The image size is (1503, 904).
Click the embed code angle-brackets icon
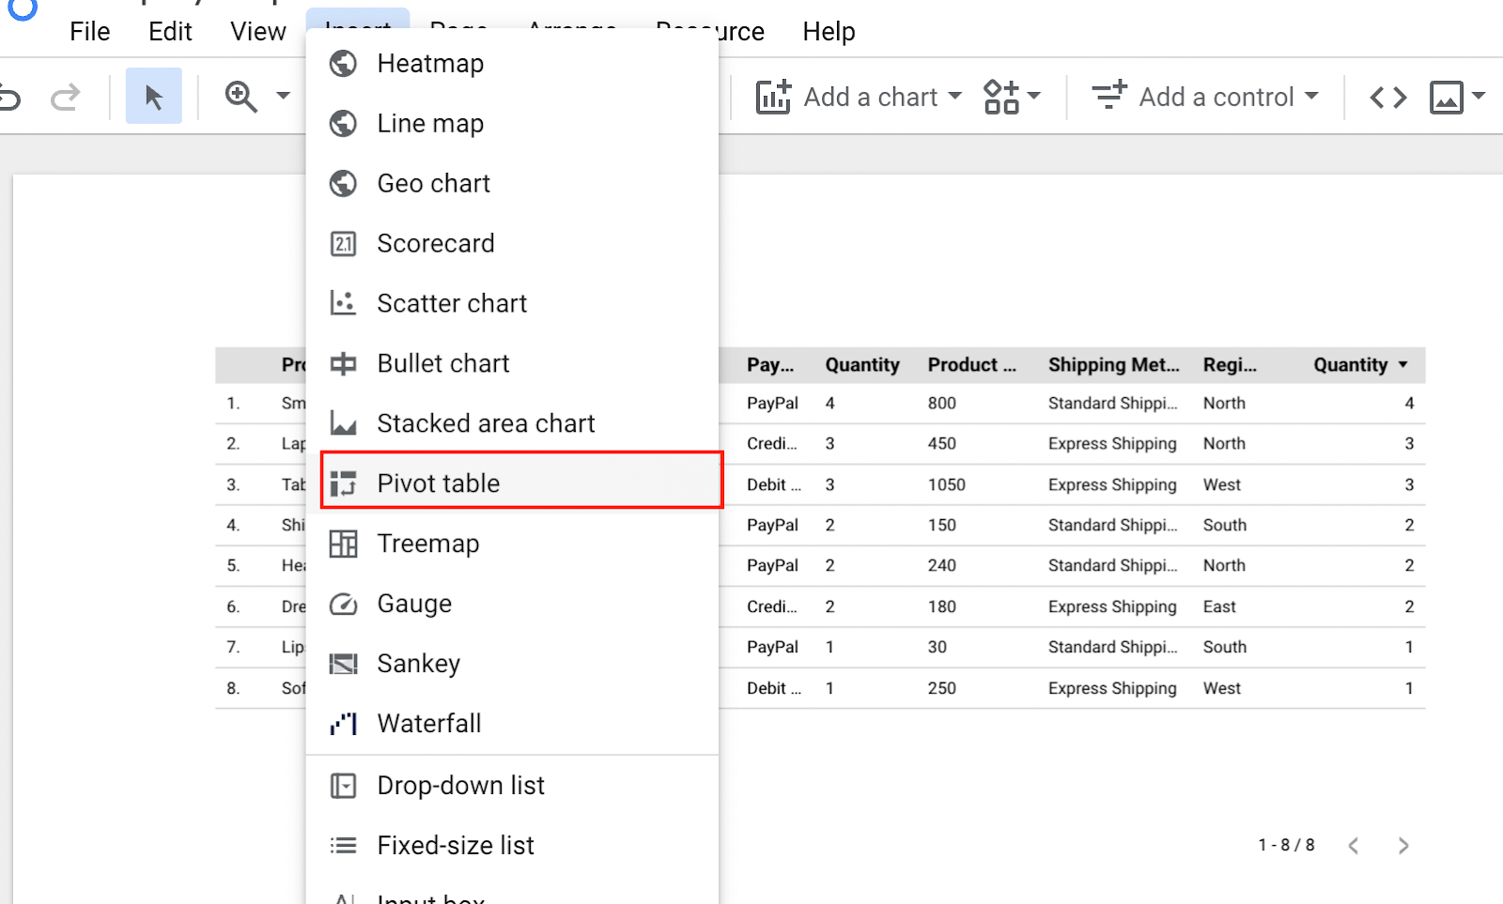point(1387,96)
